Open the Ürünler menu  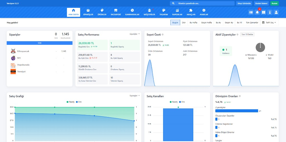click(102, 12)
